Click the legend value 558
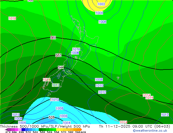This screenshot has width=173, height=133. pos(56,132)
